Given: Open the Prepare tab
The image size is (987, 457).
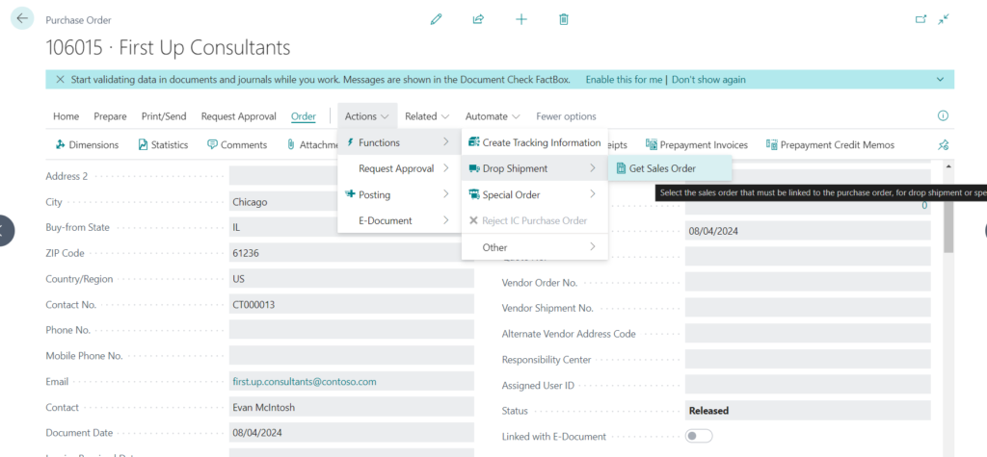Looking at the screenshot, I should tap(110, 116).
